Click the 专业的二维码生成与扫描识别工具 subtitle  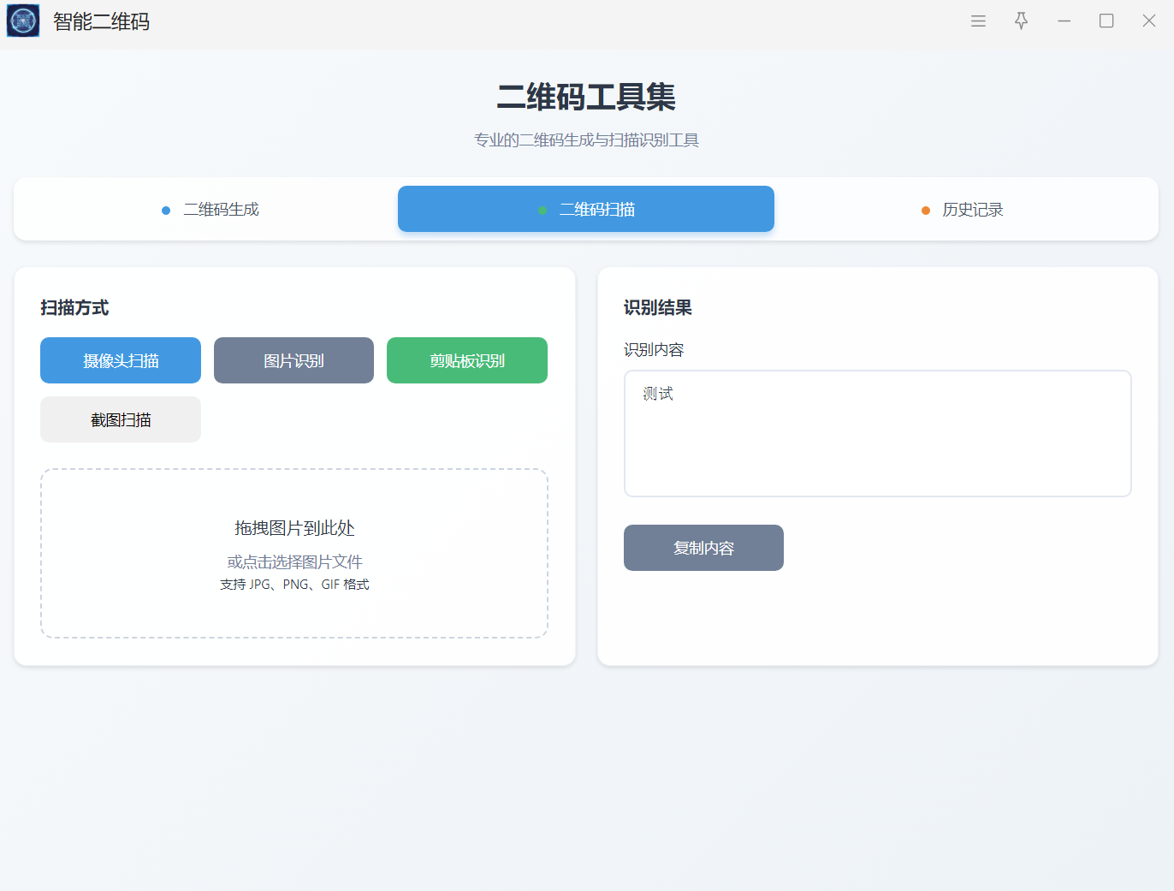586,140
